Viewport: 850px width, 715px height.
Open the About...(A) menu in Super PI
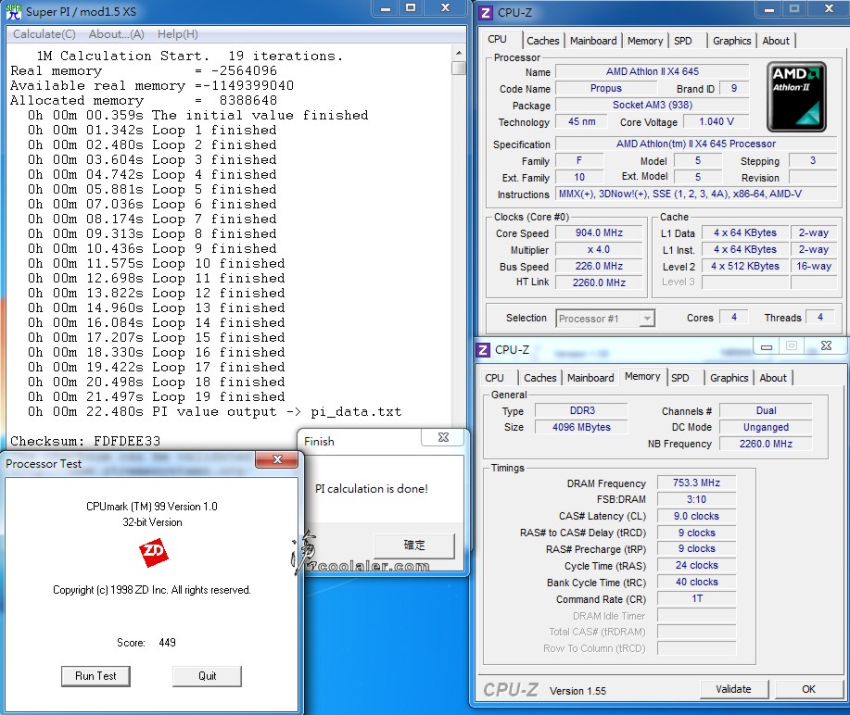(x=117, y=34)
